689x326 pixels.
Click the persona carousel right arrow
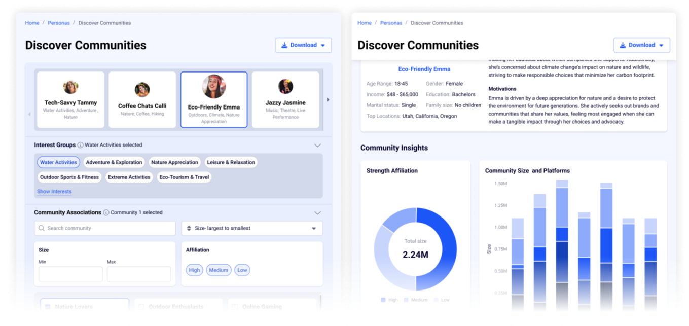pos(328,100)
